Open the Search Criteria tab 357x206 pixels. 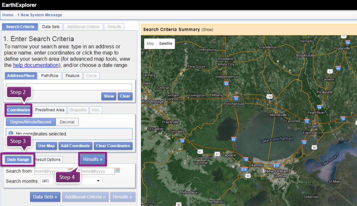[20, 27]
